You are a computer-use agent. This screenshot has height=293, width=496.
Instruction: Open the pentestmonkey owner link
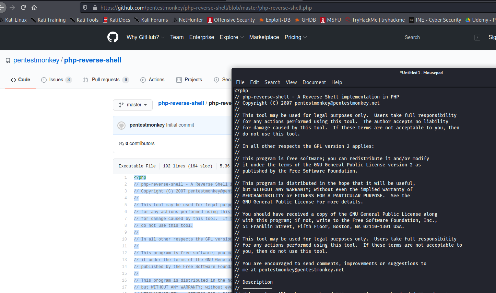pos(36,60)
